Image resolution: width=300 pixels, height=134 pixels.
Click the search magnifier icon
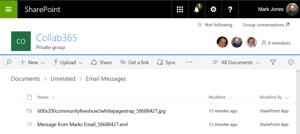click(8, 62)
